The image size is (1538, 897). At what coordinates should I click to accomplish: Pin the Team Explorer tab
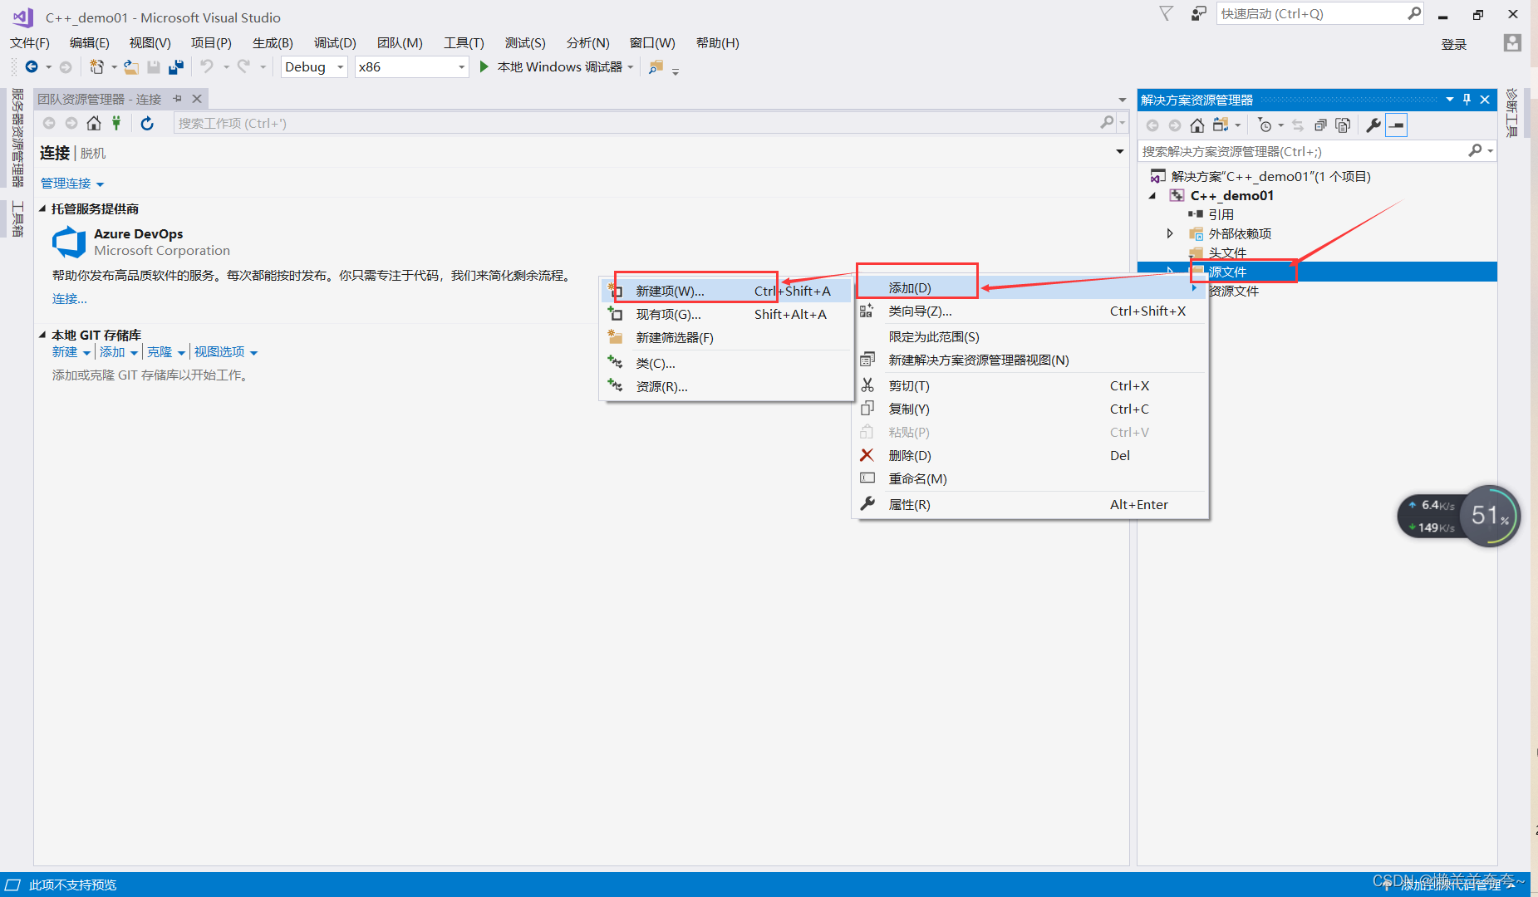click(x=178, y=99)
